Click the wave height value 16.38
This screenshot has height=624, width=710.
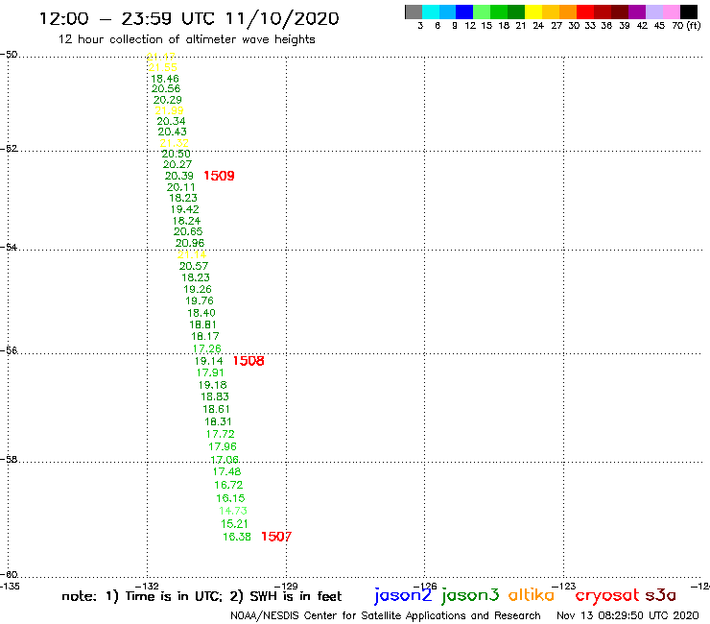[x=237, y=537]
